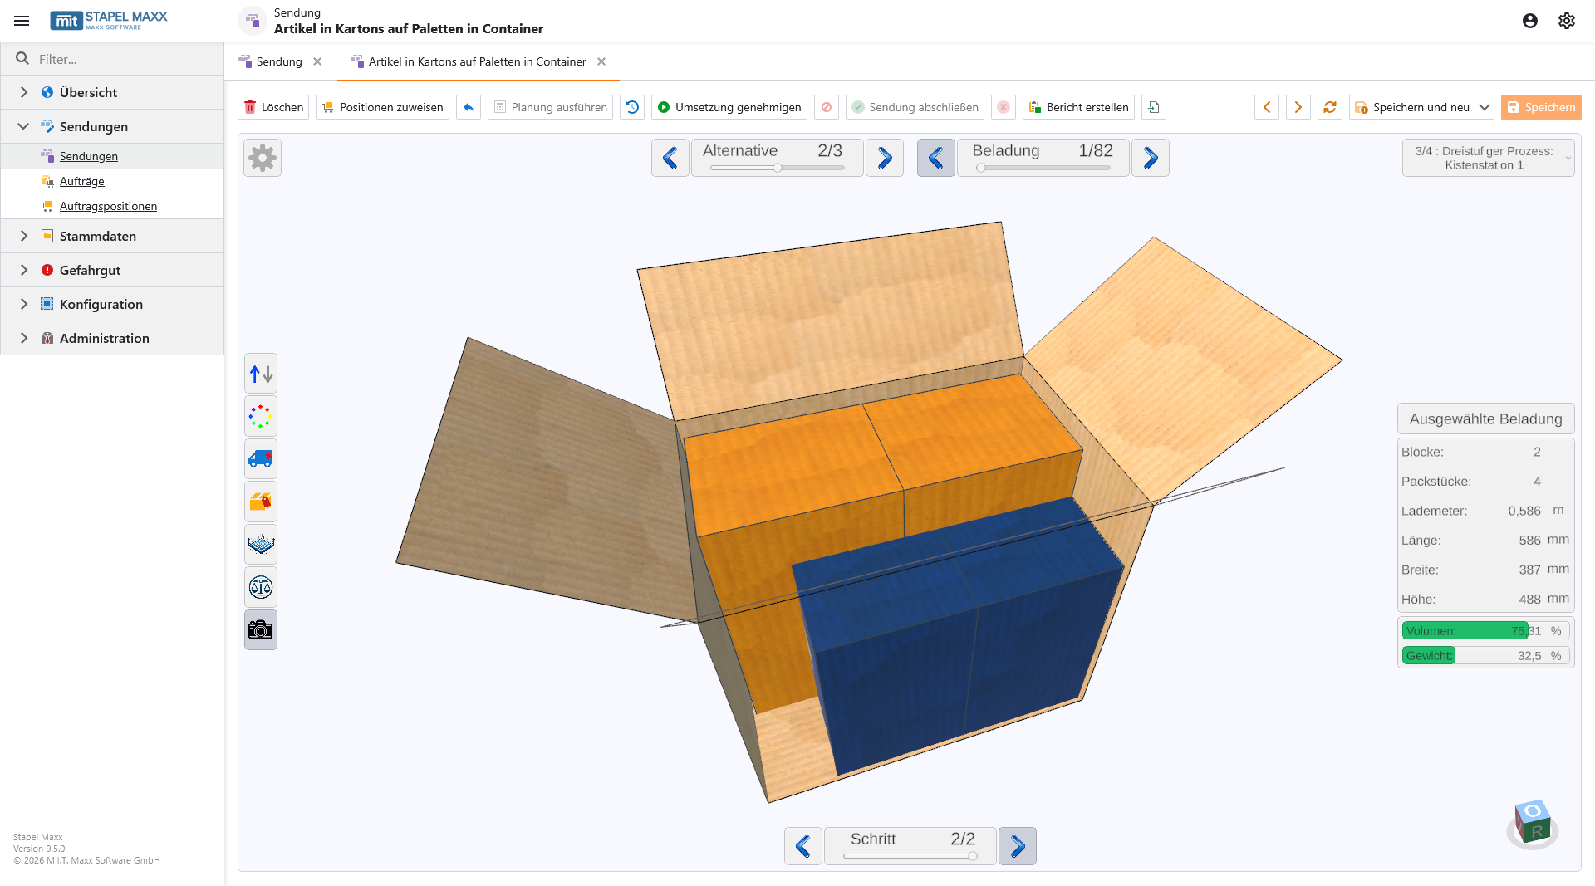Take a snapshot with camera tool
This screenshot has width=1595, height=886.
tap(261, 630)
